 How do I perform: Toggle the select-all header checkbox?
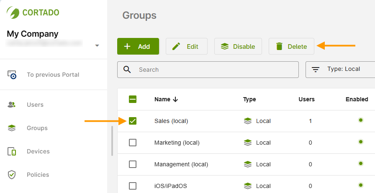click(x=133, y=99)
